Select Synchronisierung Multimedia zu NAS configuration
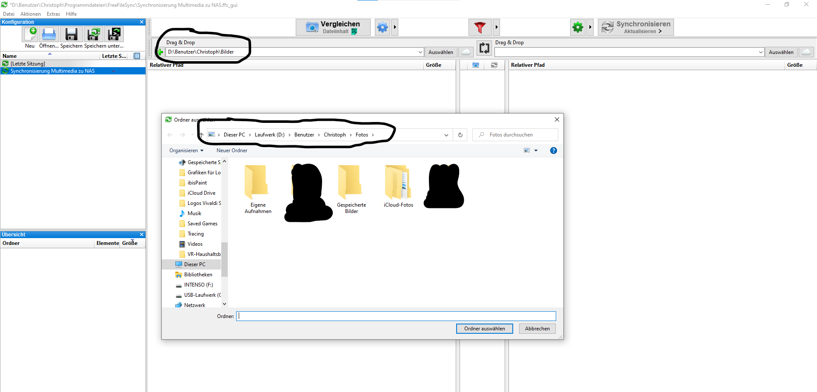This screenshot has height=392, width=817. [73, 71]
